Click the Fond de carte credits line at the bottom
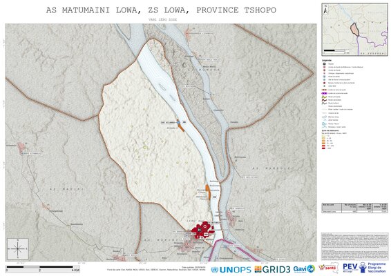This screenshot has width=391, height=276. coord(156,270)
